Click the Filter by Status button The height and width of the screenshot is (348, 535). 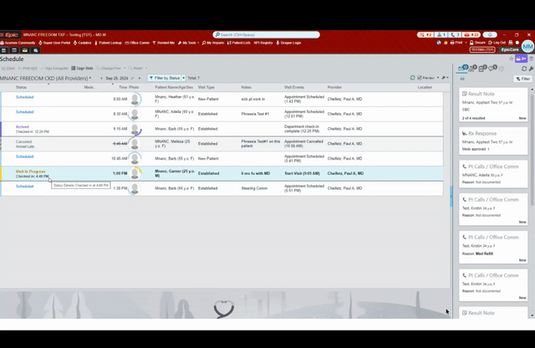tap(165, 78)
